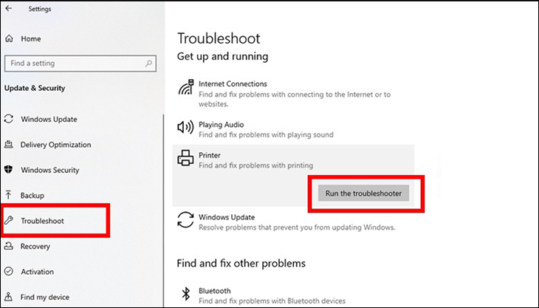Click the Backup arrow icon

tap(9, 195)
